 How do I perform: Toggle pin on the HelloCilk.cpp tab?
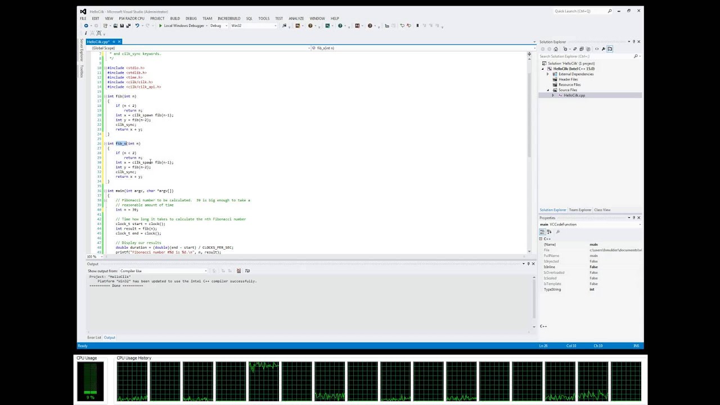point(114,42)
